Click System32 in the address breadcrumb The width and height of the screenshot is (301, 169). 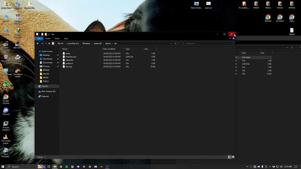[98, 44]
